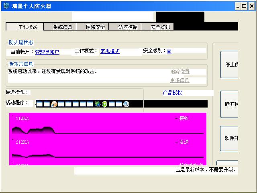Maximize the firewall window
This screenshot has width=257, height=193.
point(244,6)
